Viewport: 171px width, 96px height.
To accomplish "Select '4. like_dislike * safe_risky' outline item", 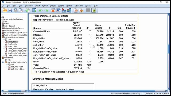I will point(17,49).
